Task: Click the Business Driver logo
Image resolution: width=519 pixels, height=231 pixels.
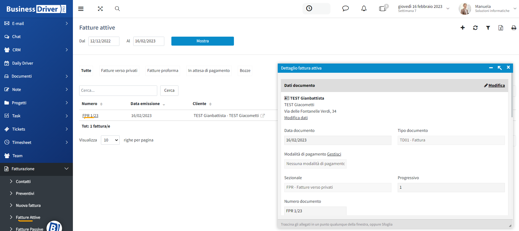Action: (36, 9)
